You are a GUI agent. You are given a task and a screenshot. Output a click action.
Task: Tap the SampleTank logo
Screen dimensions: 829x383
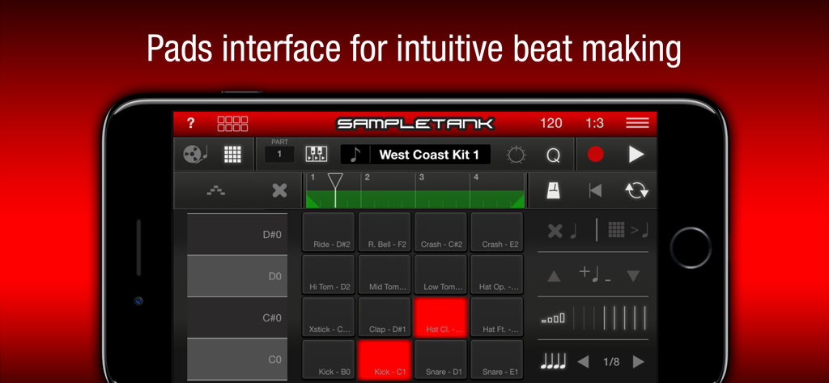tap(415, 124)
